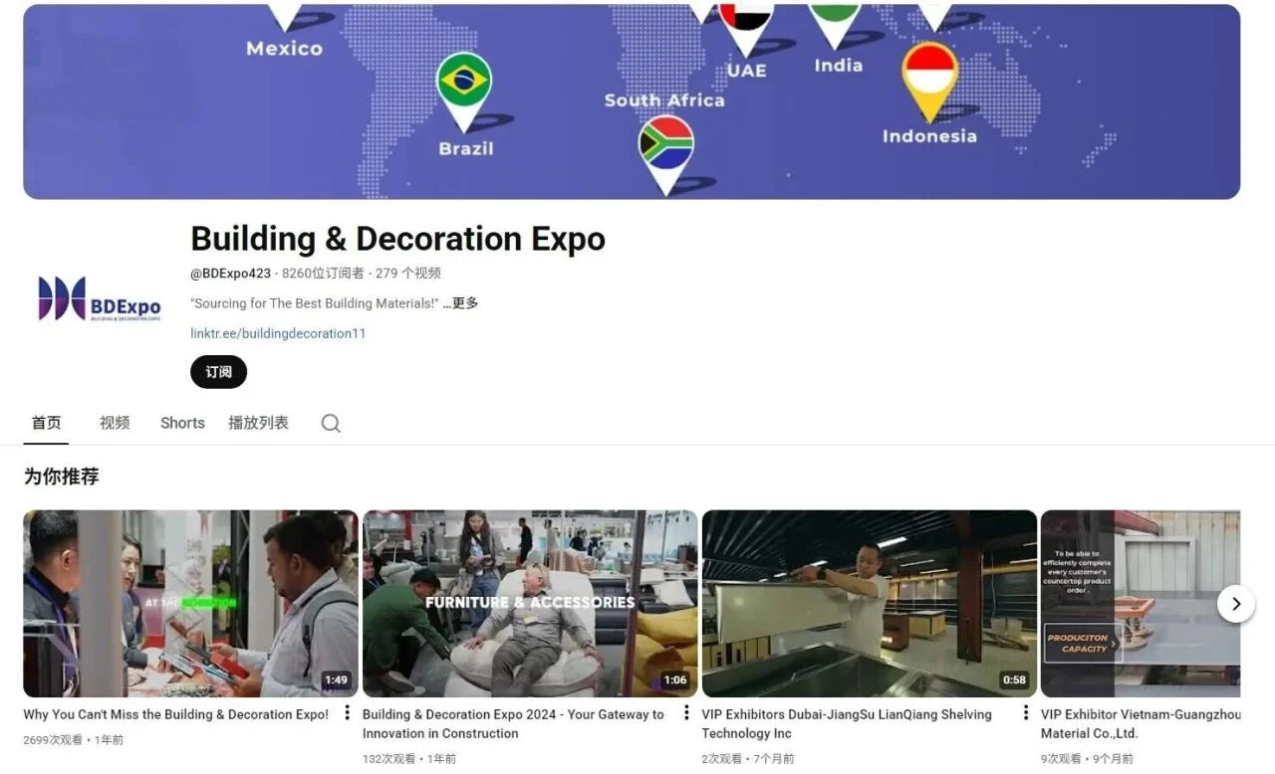Switch to the 首页 tab
The height and width of the screenshot is (774, 1275).
pos(46,423)
